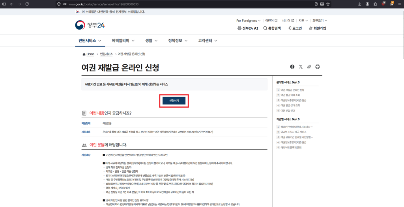Screen dimensions: 404x207
Task: Open the browser hamburger menu
Action: (400, 4)
